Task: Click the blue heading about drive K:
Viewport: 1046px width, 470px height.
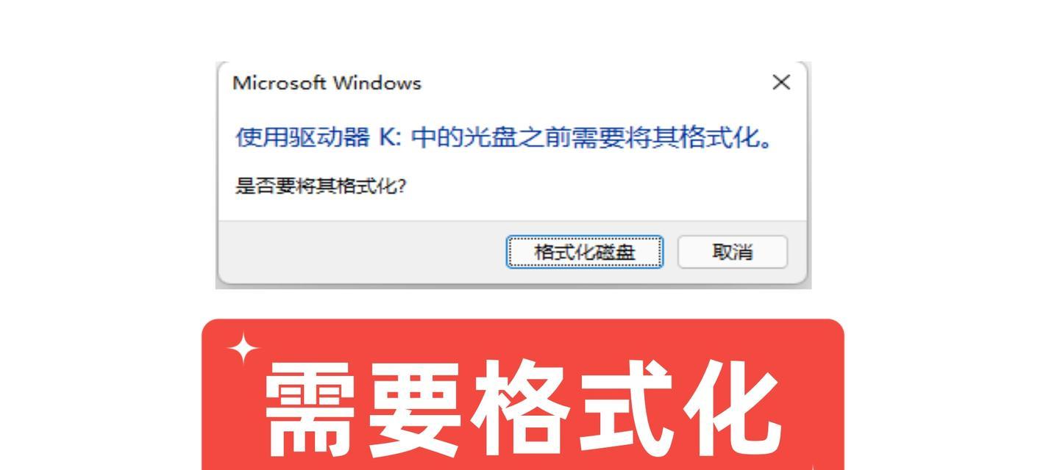Action: click(505, 137)
